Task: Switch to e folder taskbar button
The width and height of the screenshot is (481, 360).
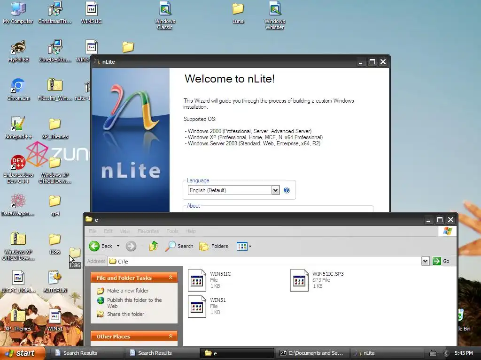Action: pos(237,353)
